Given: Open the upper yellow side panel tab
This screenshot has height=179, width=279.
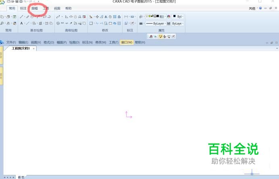Looking at the screenshot, I should pos(1,55).
